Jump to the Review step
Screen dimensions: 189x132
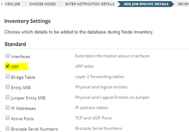pyautogui.click(x=183, y=4)
